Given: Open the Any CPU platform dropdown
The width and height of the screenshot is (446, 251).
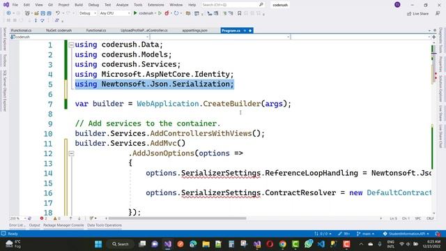Looking at the screenshot, I should pos(114,13).
